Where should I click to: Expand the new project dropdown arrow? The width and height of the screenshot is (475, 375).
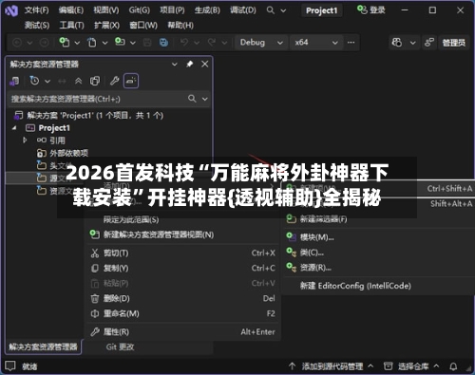pos(77,43)
